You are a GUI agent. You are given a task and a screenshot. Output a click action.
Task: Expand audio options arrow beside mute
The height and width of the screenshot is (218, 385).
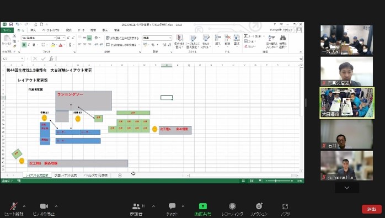coord(24,206)
